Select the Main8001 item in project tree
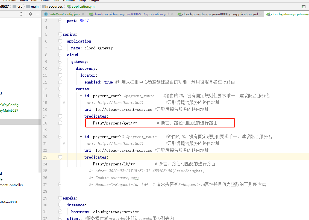This screenshot has height=220, width=309. pyautogui.click(x=9, y=202)
